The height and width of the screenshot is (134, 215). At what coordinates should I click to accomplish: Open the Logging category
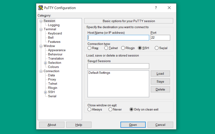tap(54, 25)
